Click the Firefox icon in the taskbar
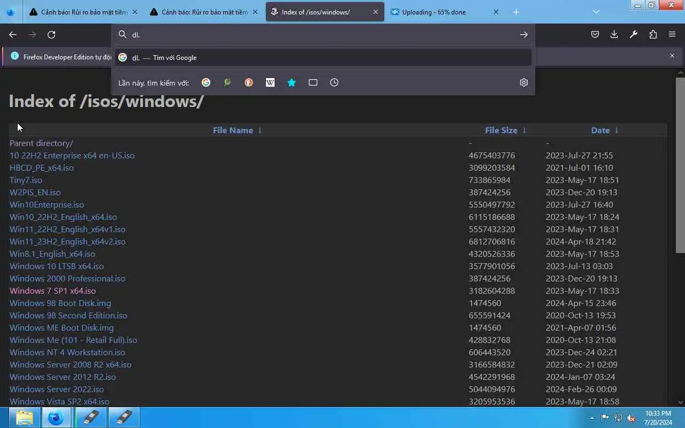Screen dimensions: 685x428 pyautogui.click(x=56, y=417)
